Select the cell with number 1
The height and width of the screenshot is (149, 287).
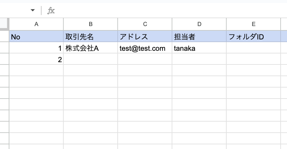36,48
